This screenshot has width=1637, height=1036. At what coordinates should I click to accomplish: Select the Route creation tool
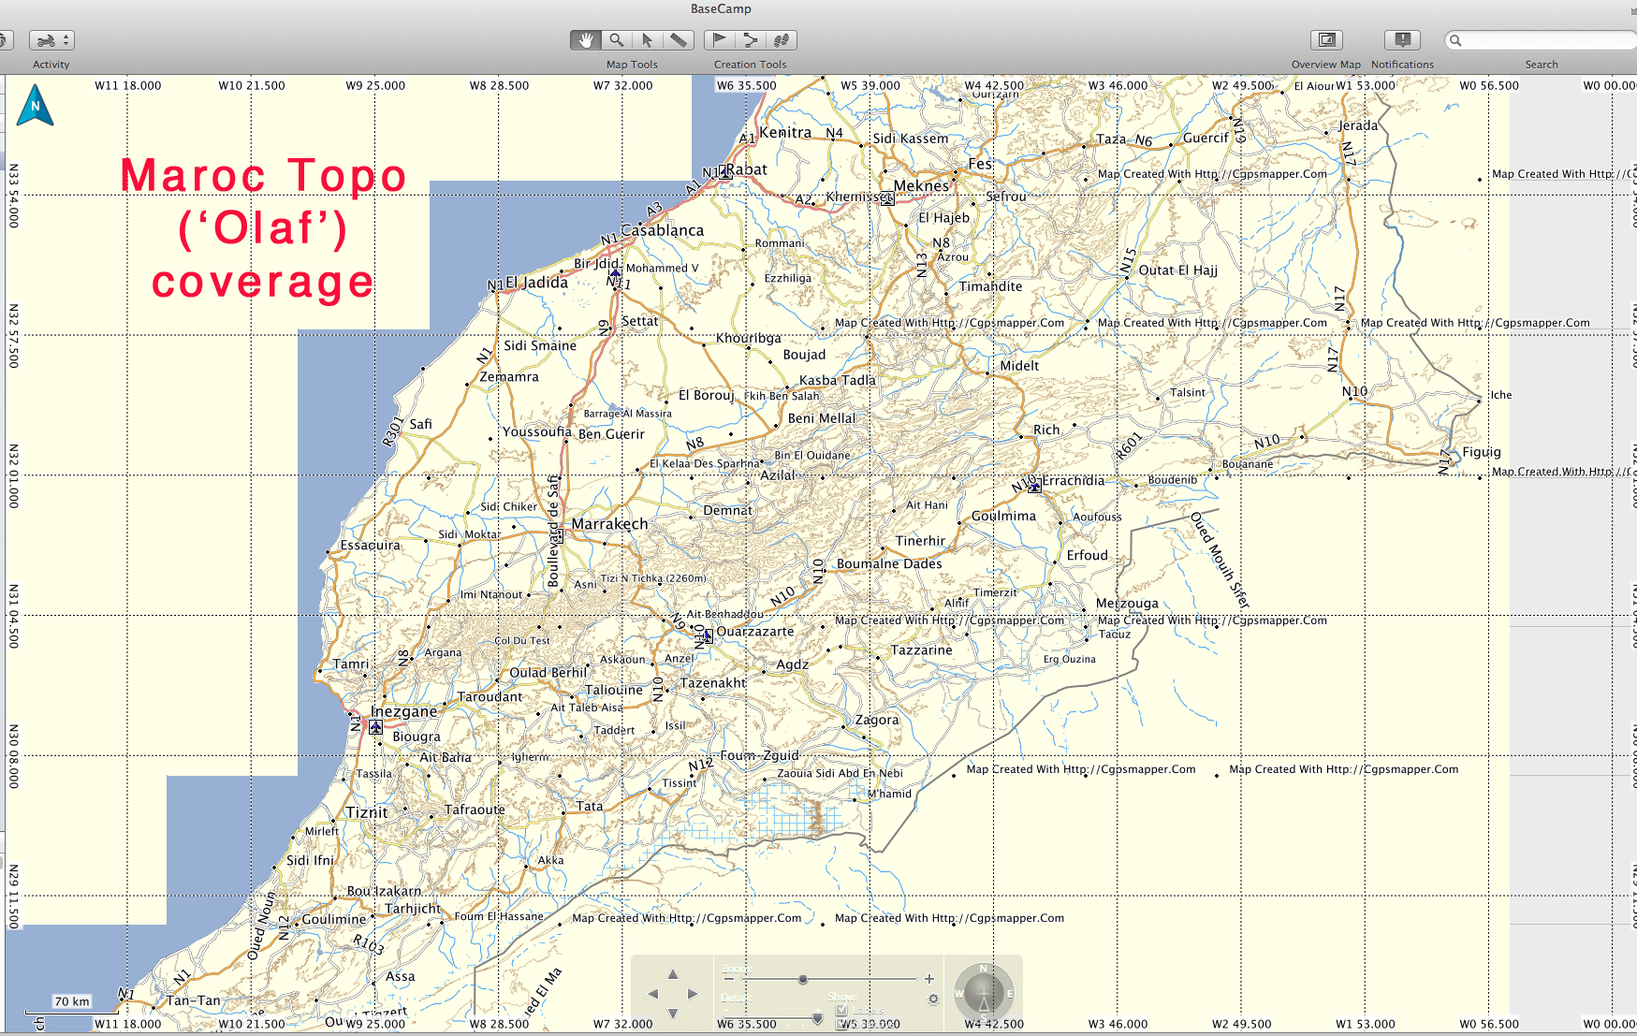tap(750, 40)
